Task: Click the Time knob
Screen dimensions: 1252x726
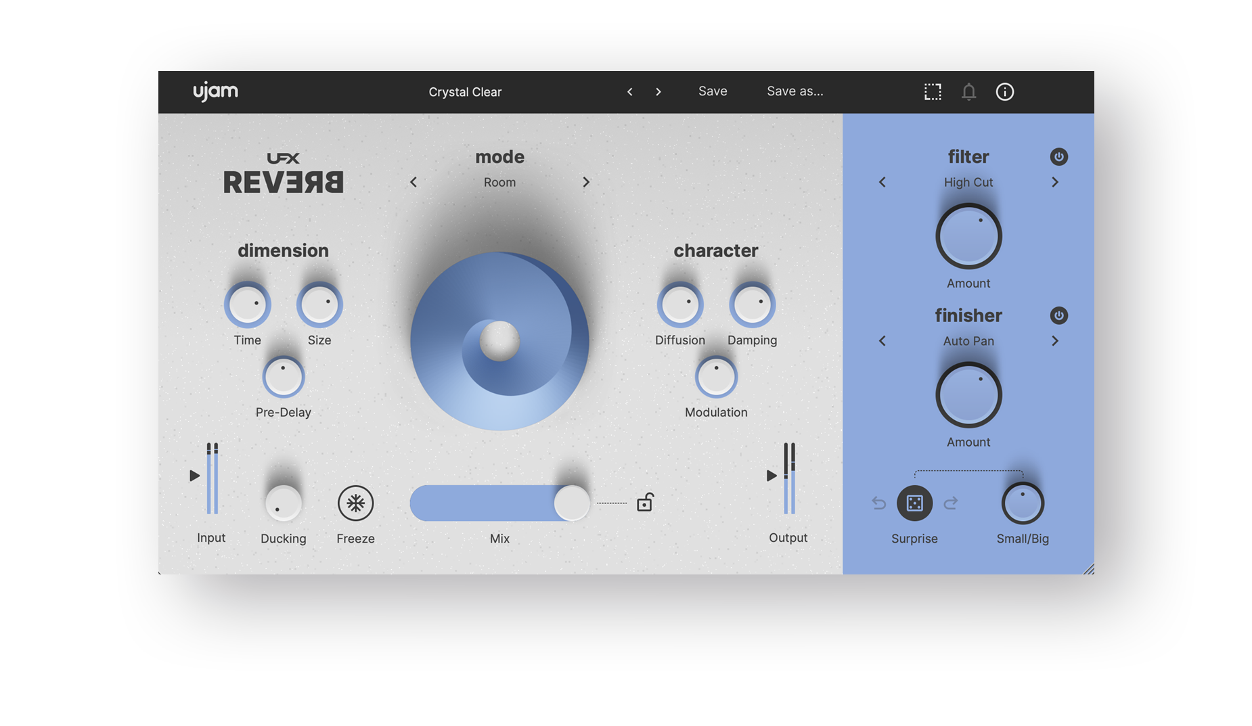Action: click(x=248, y=304)
